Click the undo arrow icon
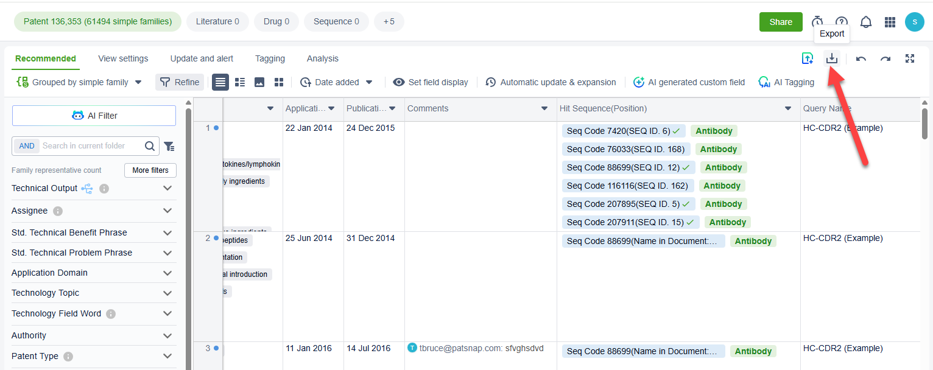This screenshot has width=933, height=370. pos(861,58)
